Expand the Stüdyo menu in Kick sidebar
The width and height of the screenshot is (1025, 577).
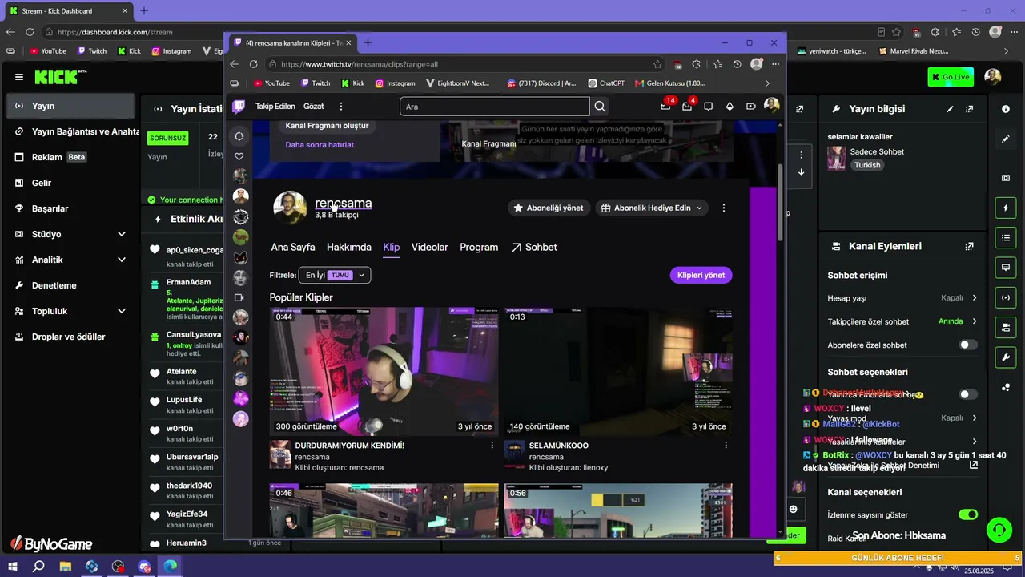[122, 234]
